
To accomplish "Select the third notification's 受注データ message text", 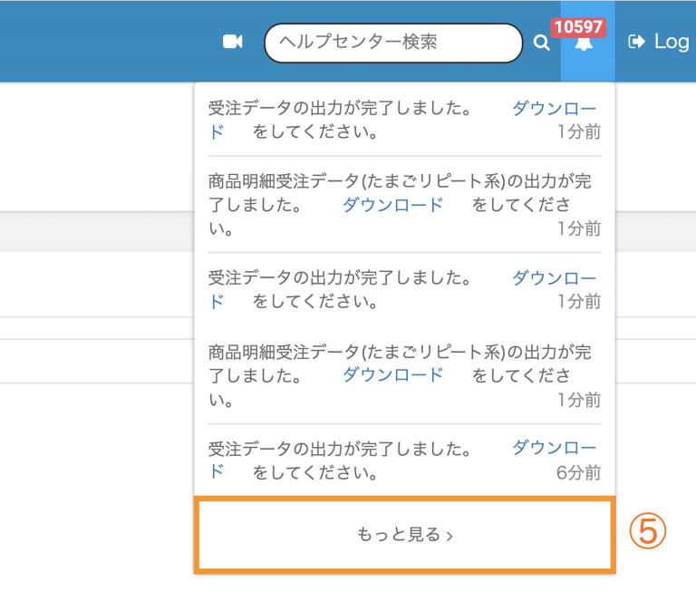I will tap(340, 277).
